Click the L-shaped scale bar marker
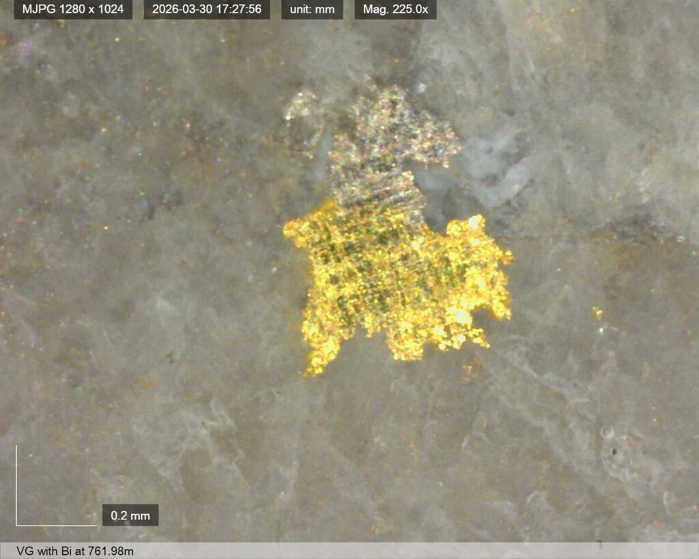 (56, 485)
